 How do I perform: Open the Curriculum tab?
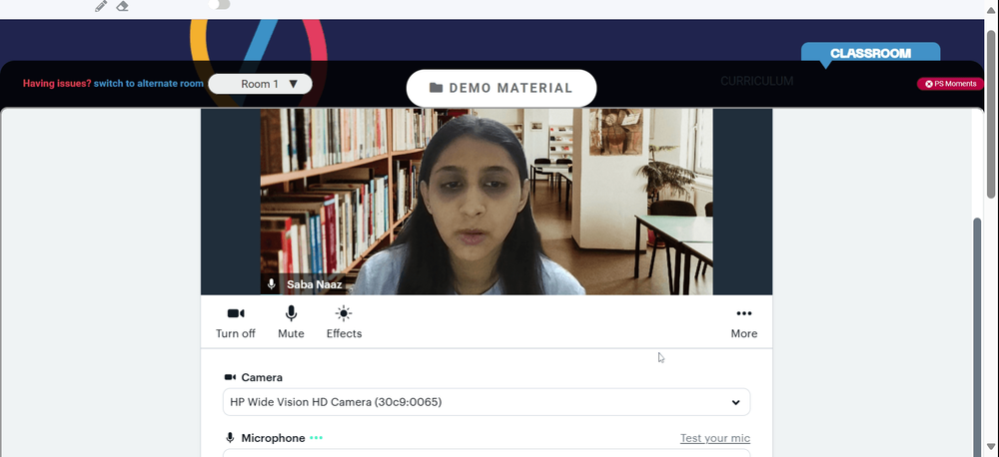(757, 82)
